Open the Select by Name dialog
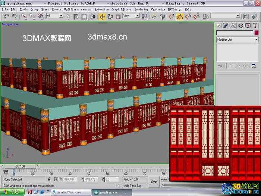Image resolution: width=261 pixels, height=196 pixels. pos(76,17)
